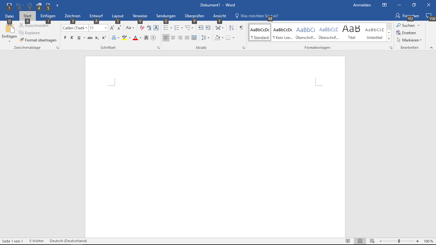The image size is (436, 245).
Task: Apply subscript x₂ formatting
Action: [97, 38]
